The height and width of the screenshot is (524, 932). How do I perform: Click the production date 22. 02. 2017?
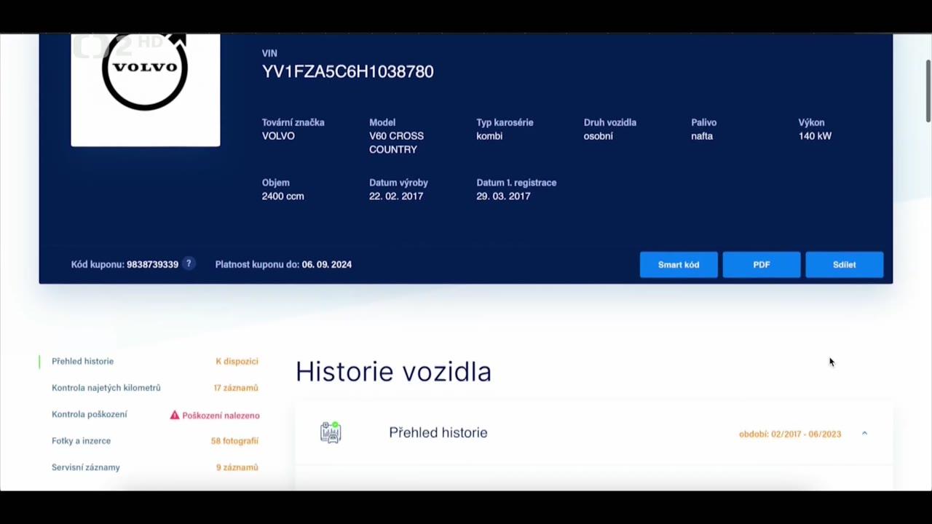tap(396, 196)
